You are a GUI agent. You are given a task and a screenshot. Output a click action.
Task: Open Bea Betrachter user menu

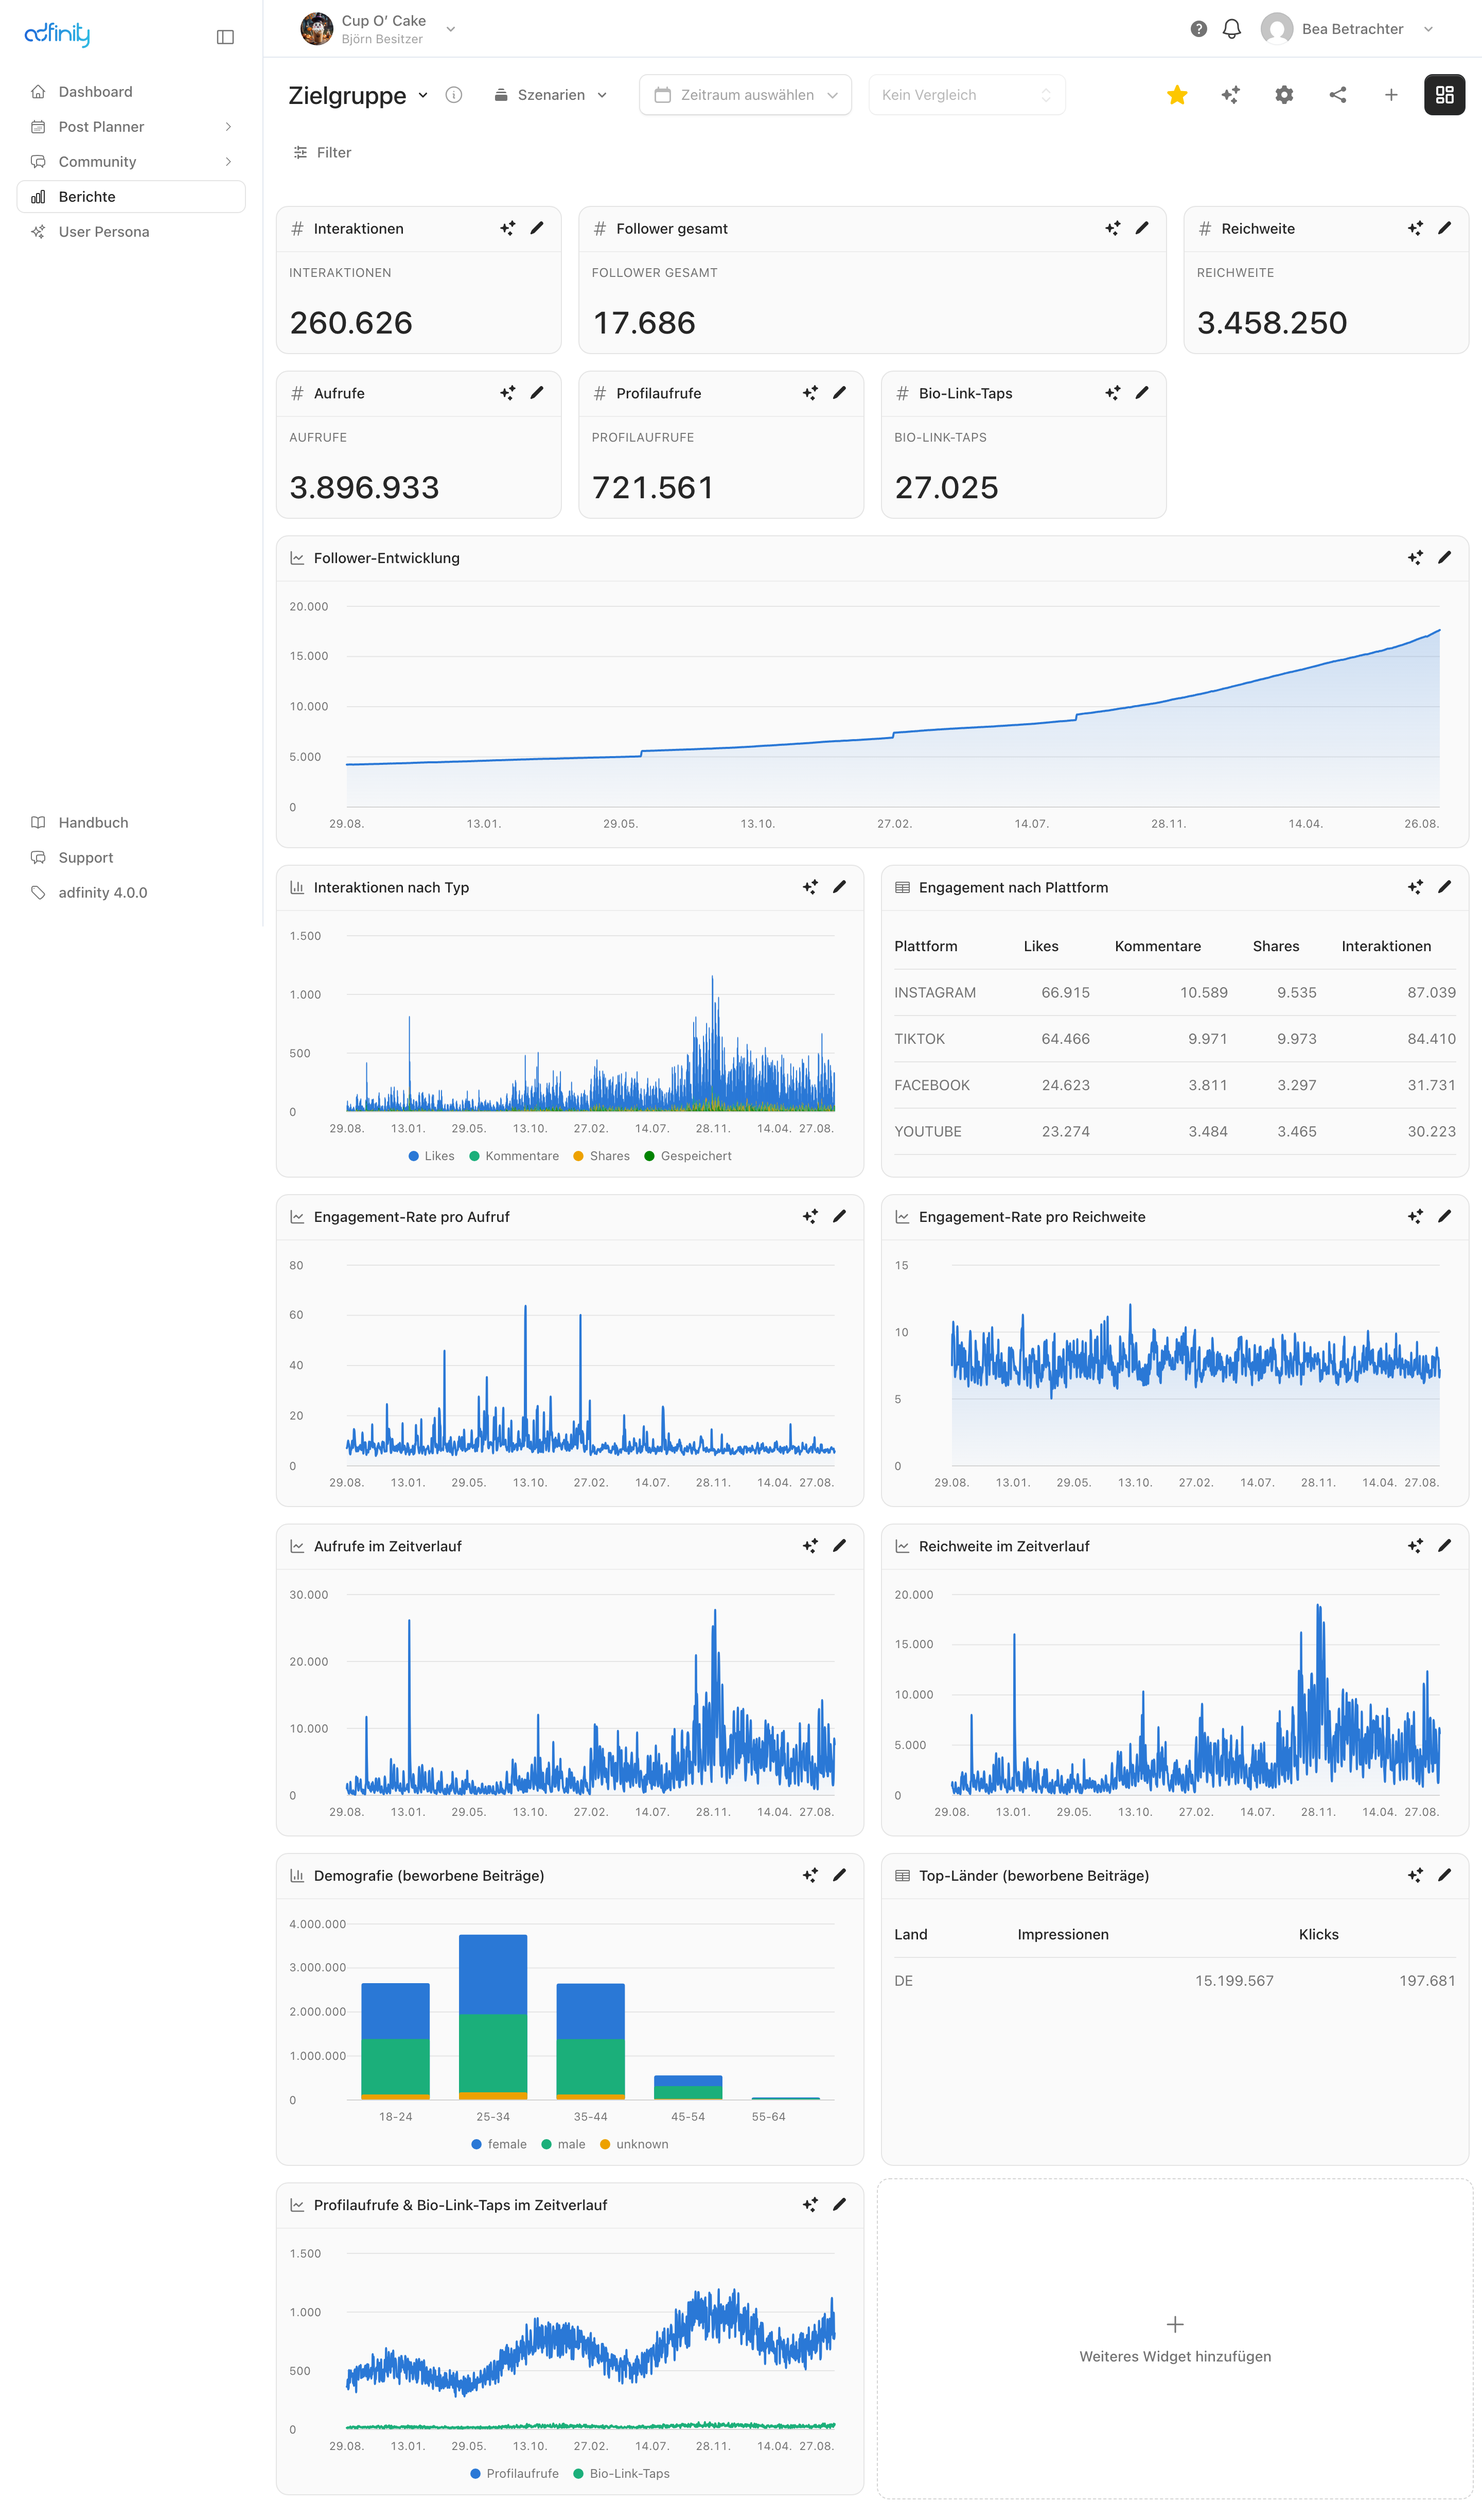click(x=1347, y=29)
